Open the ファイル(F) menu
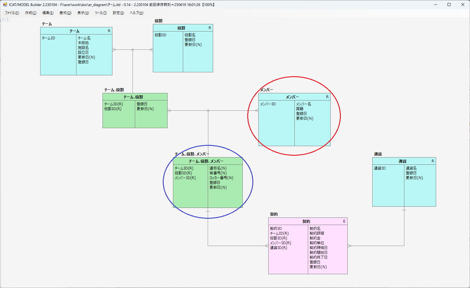470x288 pixels. pos(12,13)
